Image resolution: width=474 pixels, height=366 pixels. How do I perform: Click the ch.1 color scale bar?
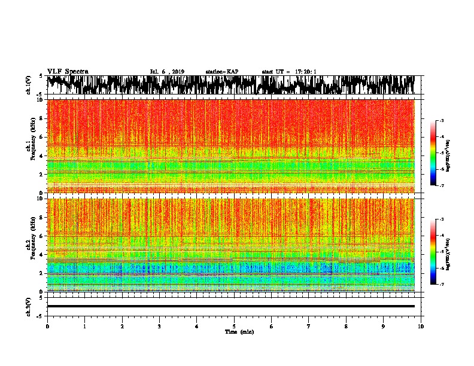click(433, 153)
